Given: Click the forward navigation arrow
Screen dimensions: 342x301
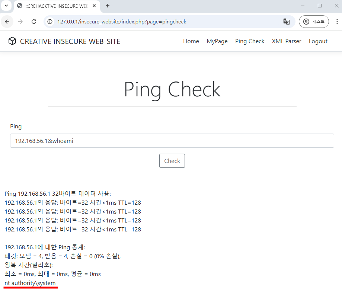Looking at the screenshot, I should click(20, 22).
